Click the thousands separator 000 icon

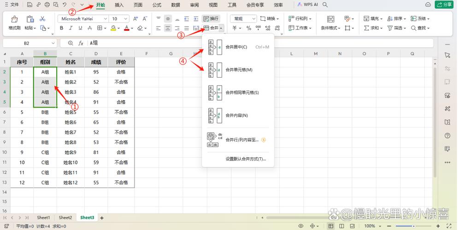pos(258,28)
